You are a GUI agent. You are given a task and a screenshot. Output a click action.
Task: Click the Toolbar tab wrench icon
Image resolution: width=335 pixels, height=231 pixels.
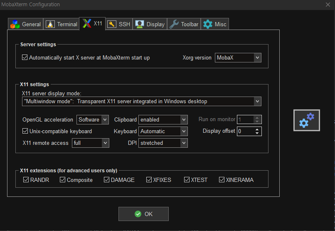pos(174,24)
